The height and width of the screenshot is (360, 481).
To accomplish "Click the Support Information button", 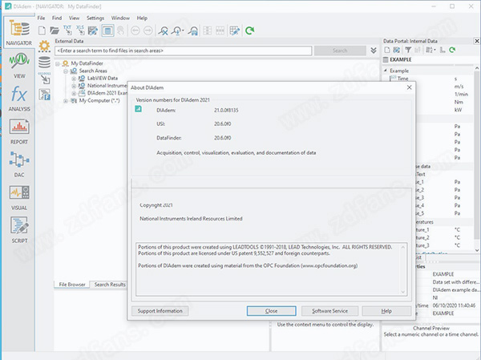I will tap(159, 310).
